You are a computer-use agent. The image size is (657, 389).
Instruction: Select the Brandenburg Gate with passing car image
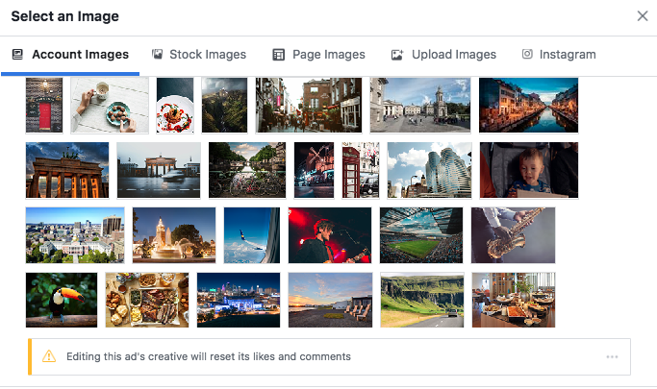click(159, 170)
